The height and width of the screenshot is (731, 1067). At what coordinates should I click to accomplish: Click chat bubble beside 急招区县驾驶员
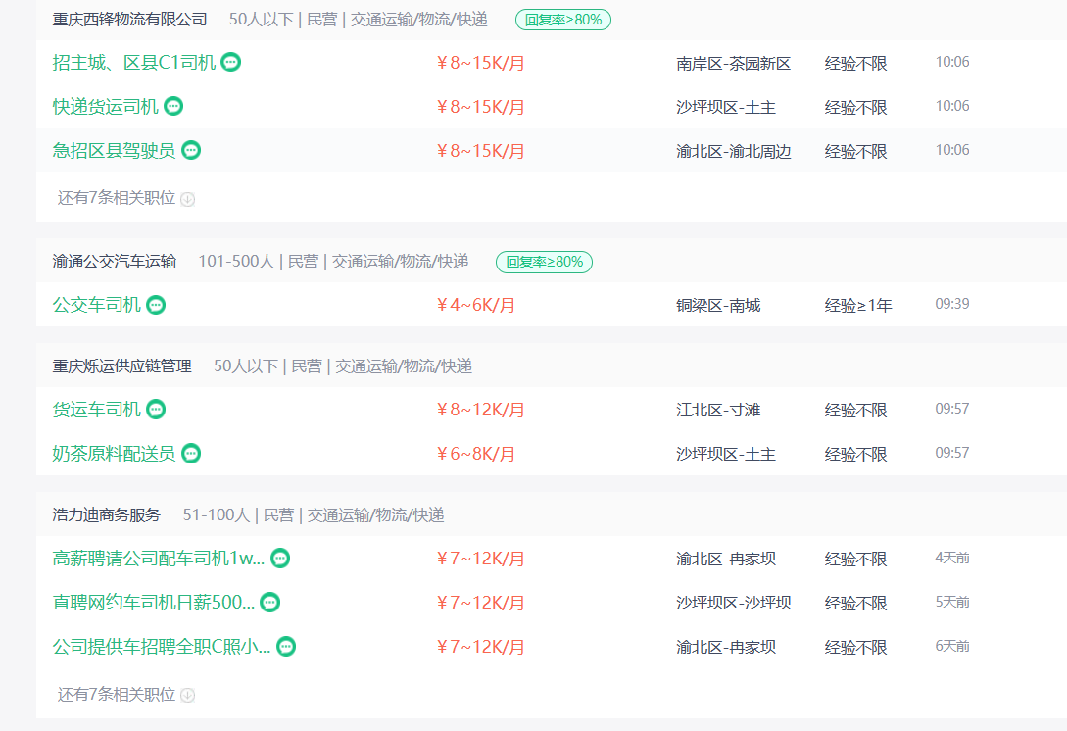pos(191,150)
